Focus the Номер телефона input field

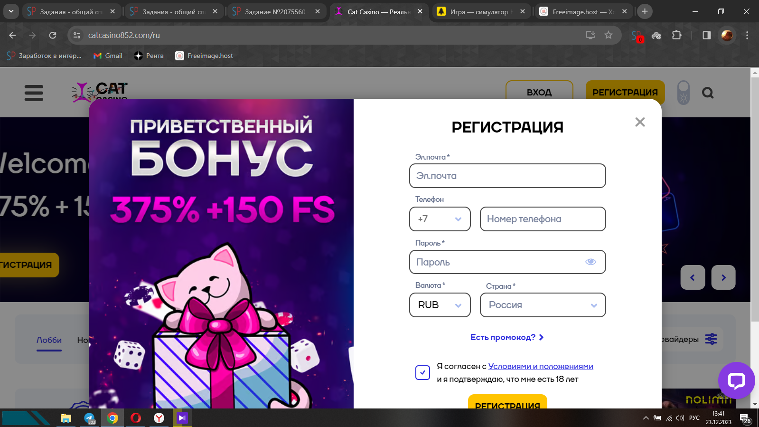543,219
